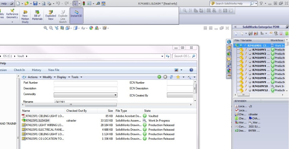
Task: Select the R74135F1.SLDASM file row
Action: (109, 120)
